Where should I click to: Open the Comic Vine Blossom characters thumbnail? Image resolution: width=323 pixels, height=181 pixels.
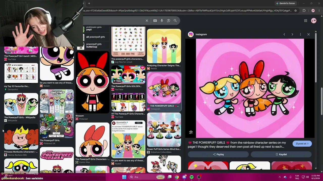tap(93, 140)
